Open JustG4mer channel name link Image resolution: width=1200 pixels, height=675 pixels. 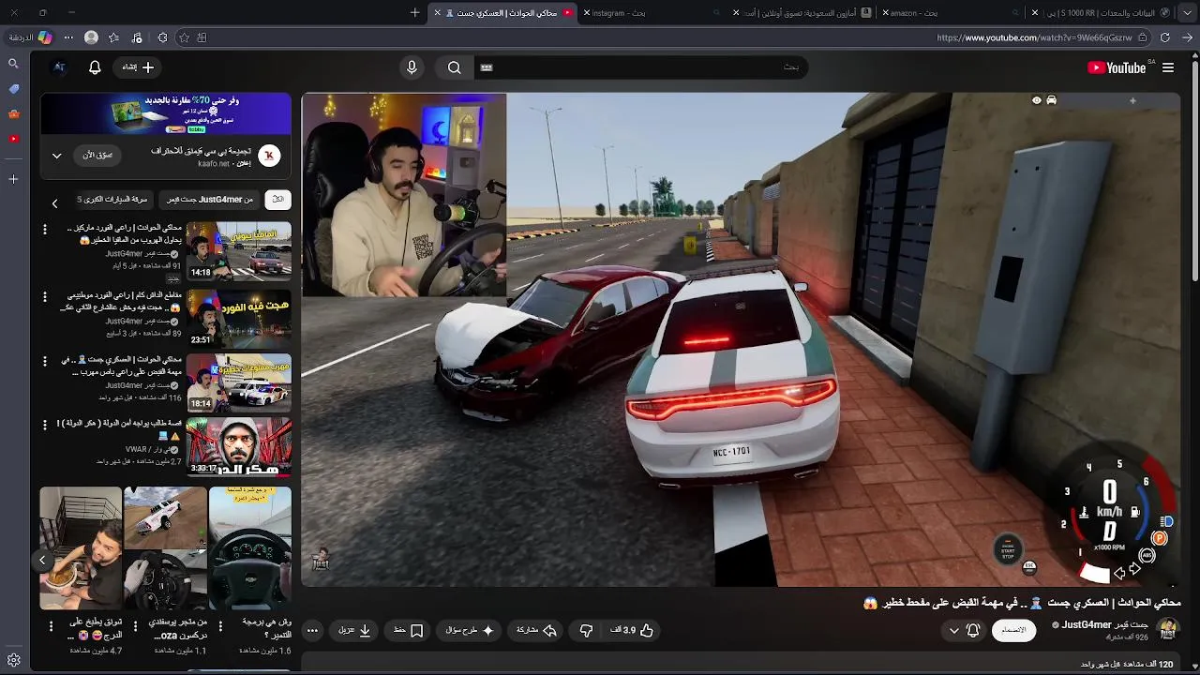1104,624
